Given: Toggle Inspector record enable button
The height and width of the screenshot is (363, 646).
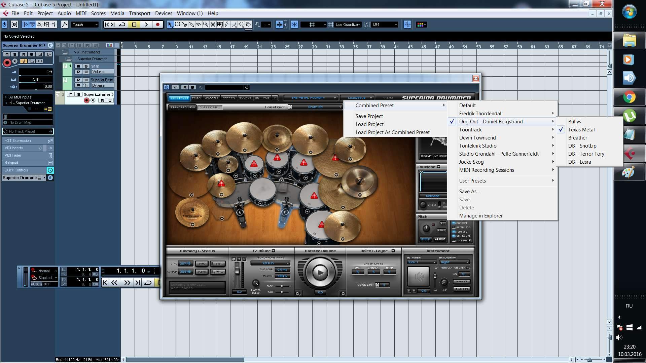Looking at the screenshot, I should 7,63.
